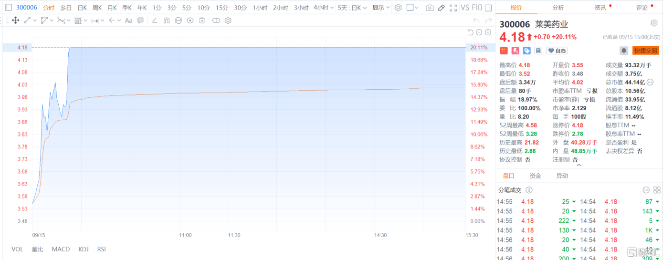Open the 分析 analysis tab

point(558,7)
